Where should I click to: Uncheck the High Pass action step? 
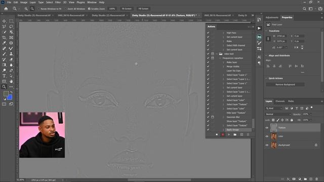208,33
